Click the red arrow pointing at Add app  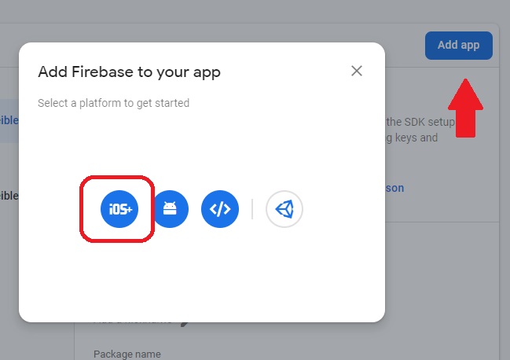(465, 108)
